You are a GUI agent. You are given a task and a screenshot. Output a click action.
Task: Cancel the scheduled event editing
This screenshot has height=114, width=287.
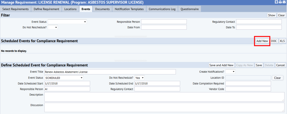(x=281, y=65)
